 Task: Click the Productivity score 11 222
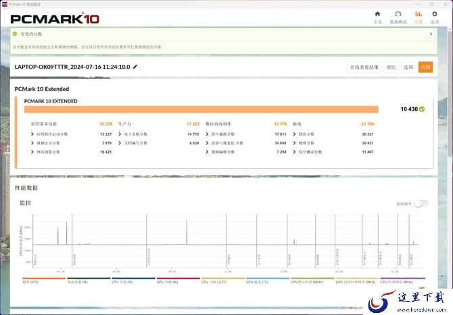click(x=193, y=124)
